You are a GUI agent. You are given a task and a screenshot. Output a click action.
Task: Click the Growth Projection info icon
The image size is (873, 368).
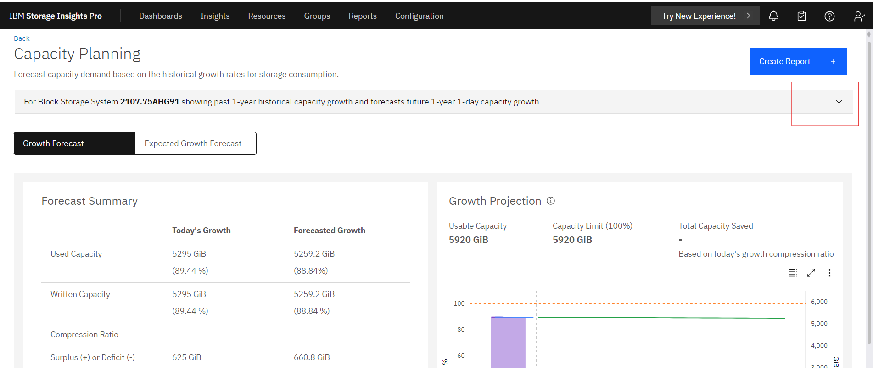click(x=551, y=201)
